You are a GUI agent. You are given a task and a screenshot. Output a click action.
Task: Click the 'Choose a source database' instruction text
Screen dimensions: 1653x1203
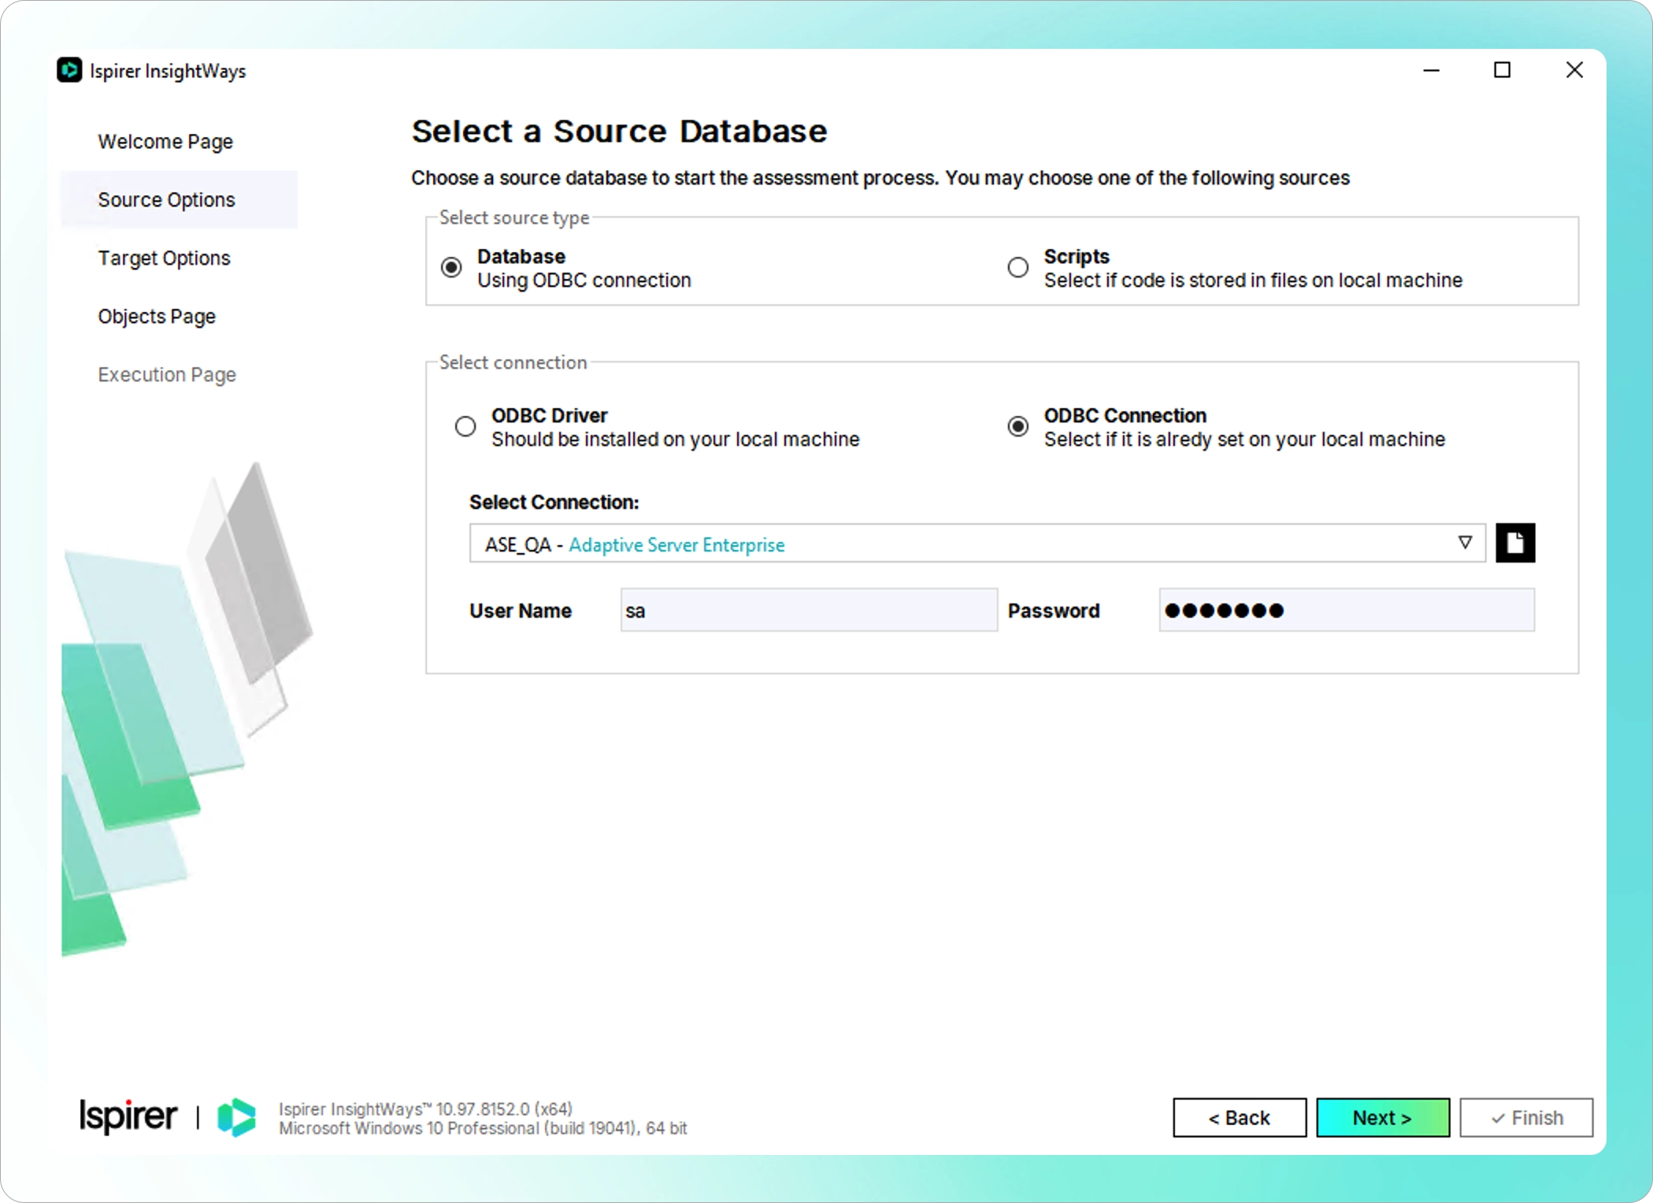pyautogui.click(x=880, y=179)
